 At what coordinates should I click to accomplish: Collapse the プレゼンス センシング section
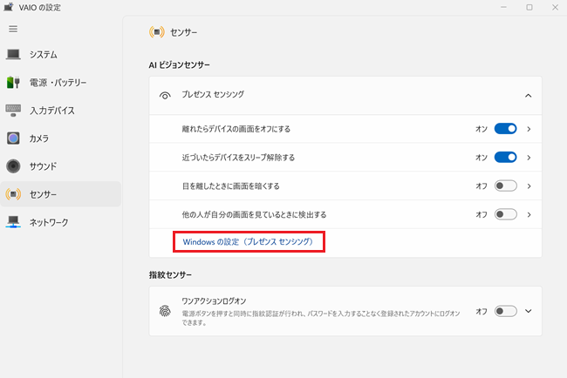(x=529, y=96)
